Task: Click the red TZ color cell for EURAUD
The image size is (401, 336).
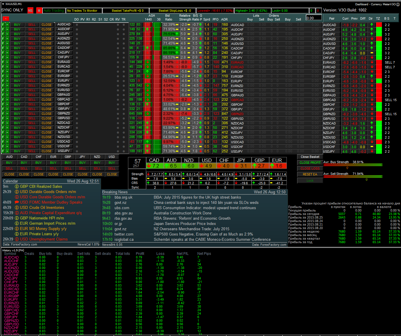Action: [379, 62]
